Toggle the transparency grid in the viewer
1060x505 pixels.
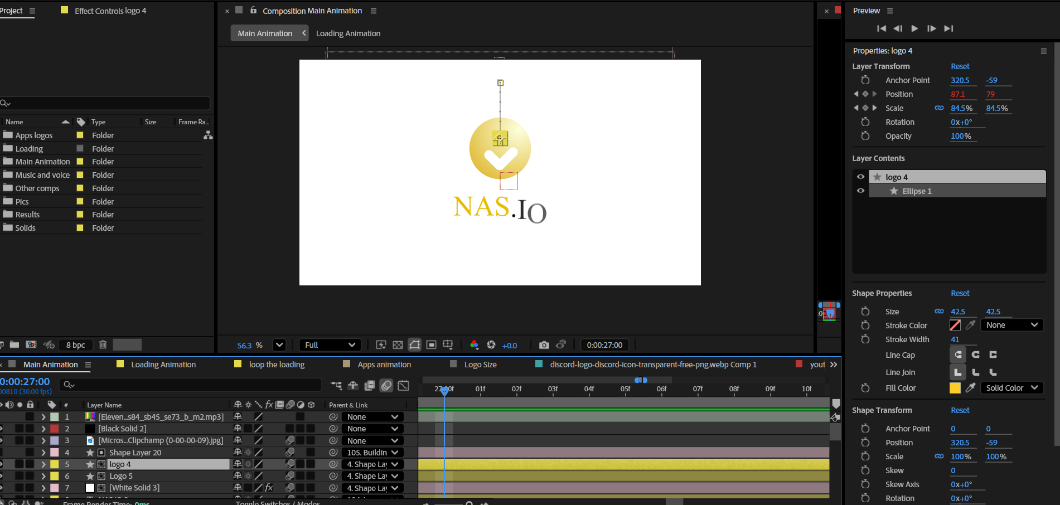398,345
